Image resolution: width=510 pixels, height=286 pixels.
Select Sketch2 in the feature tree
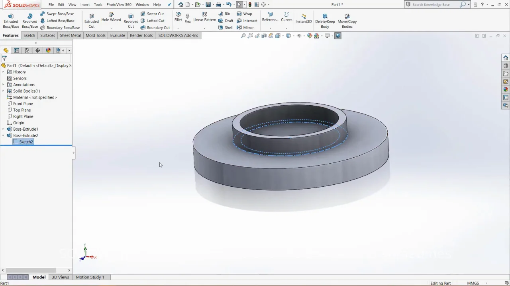pyautogui.click(x=26, y=142)
